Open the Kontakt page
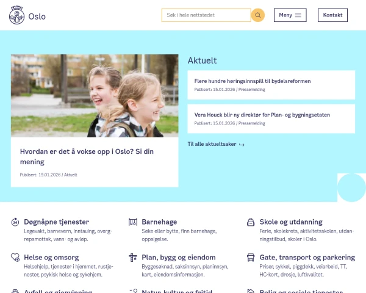Screen dimensions: 366x293 [x=332, y=15]
